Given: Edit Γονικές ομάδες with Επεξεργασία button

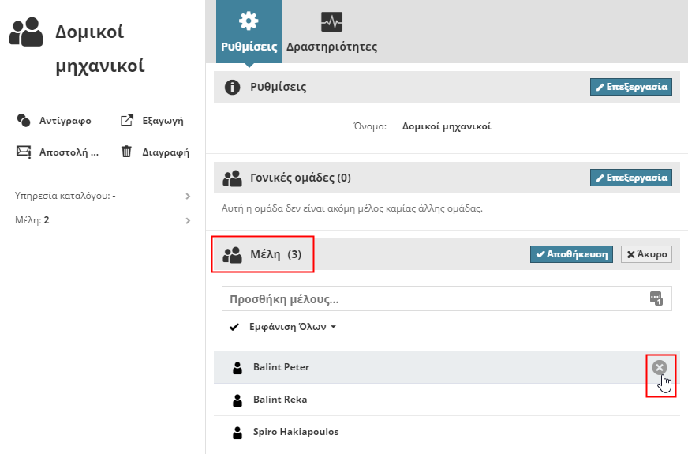Looking at the screenshot, I should 630,178.
